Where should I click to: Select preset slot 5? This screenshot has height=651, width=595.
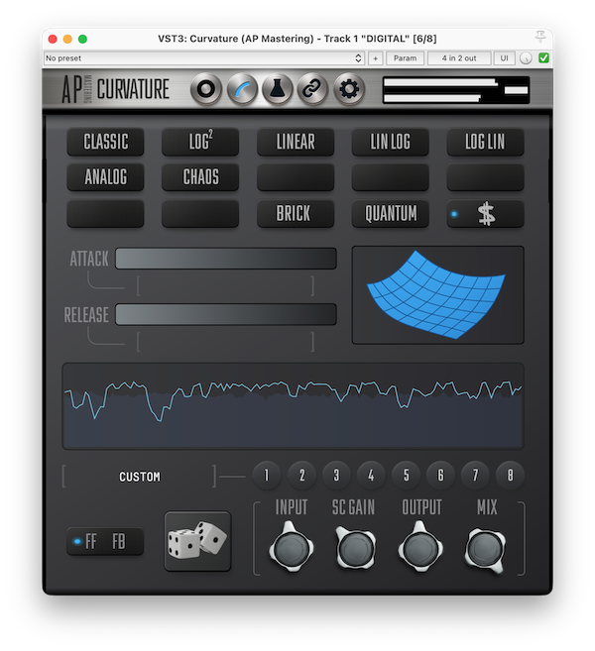click(406, 475)
